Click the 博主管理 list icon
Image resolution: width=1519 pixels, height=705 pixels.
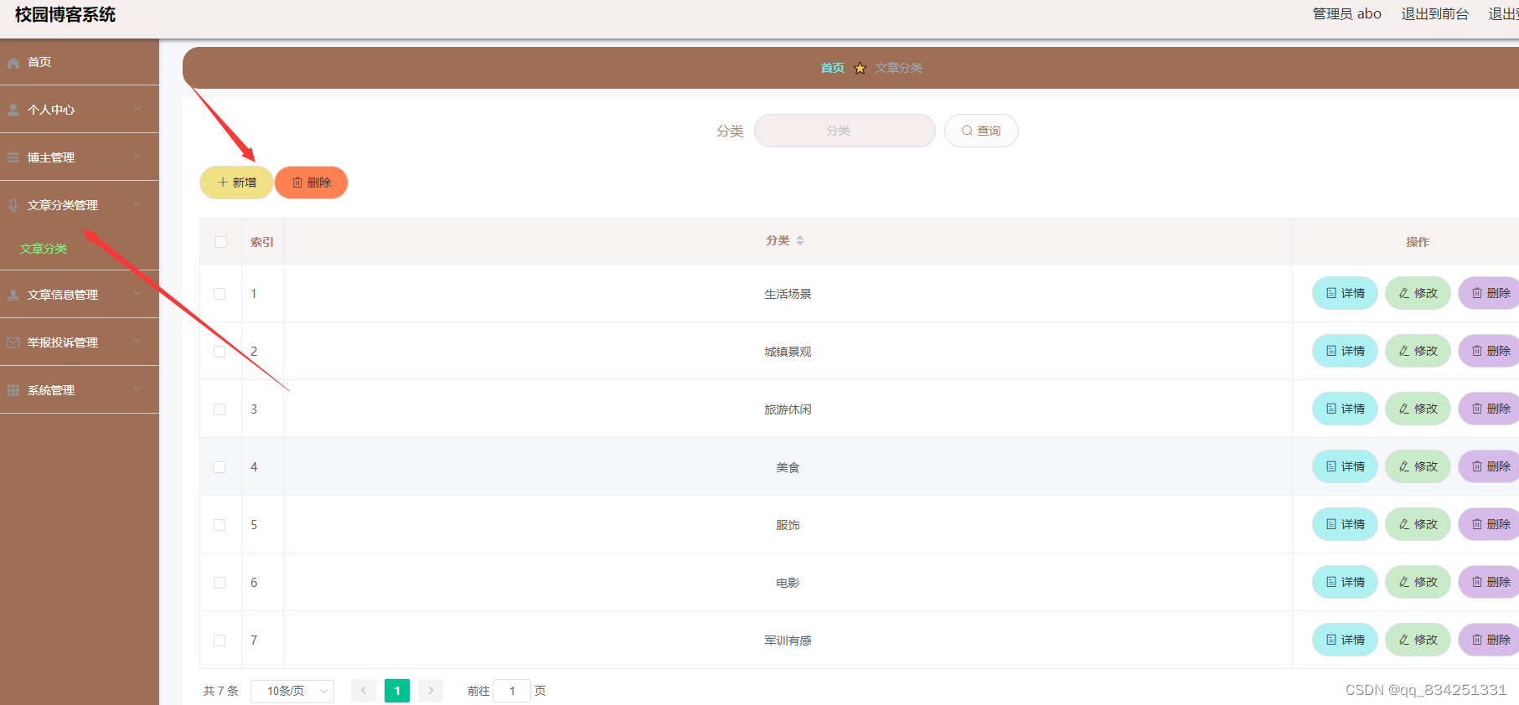click(x=13, y=157)
